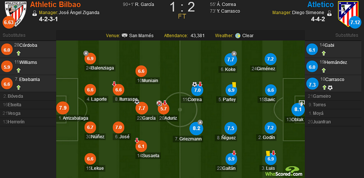The width and height of the screenshot is (364, 178).
Task: Click the green sub arrow under Córdoba
Action: (x=18, y=53)
